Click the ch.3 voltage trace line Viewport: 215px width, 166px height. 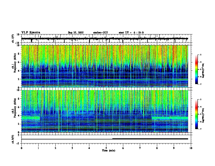click(x=105, y=139)
